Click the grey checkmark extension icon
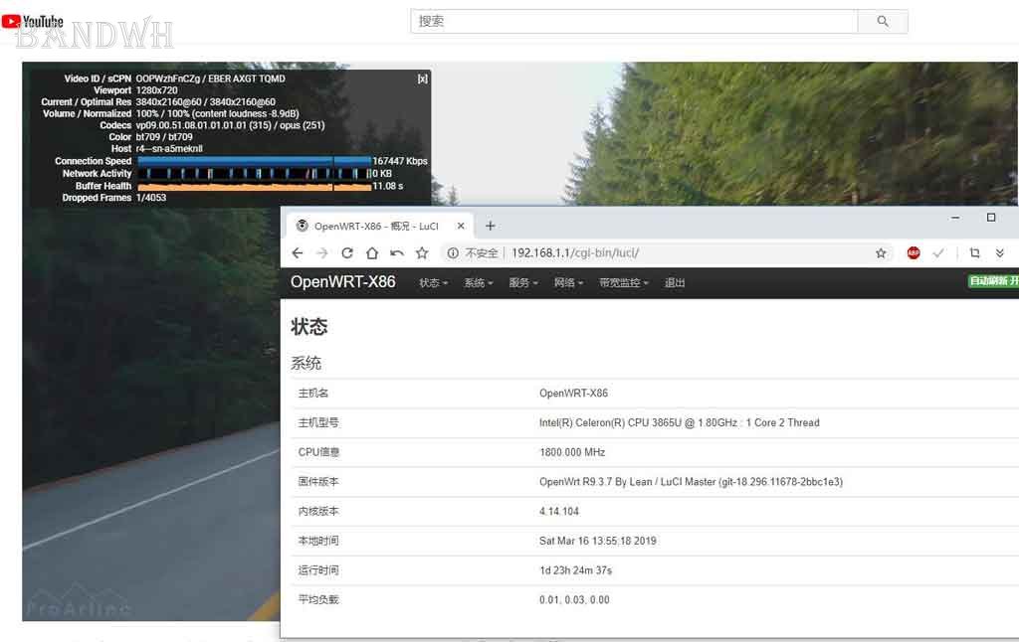Screen dimensions: 1019x642 (937, 253)
